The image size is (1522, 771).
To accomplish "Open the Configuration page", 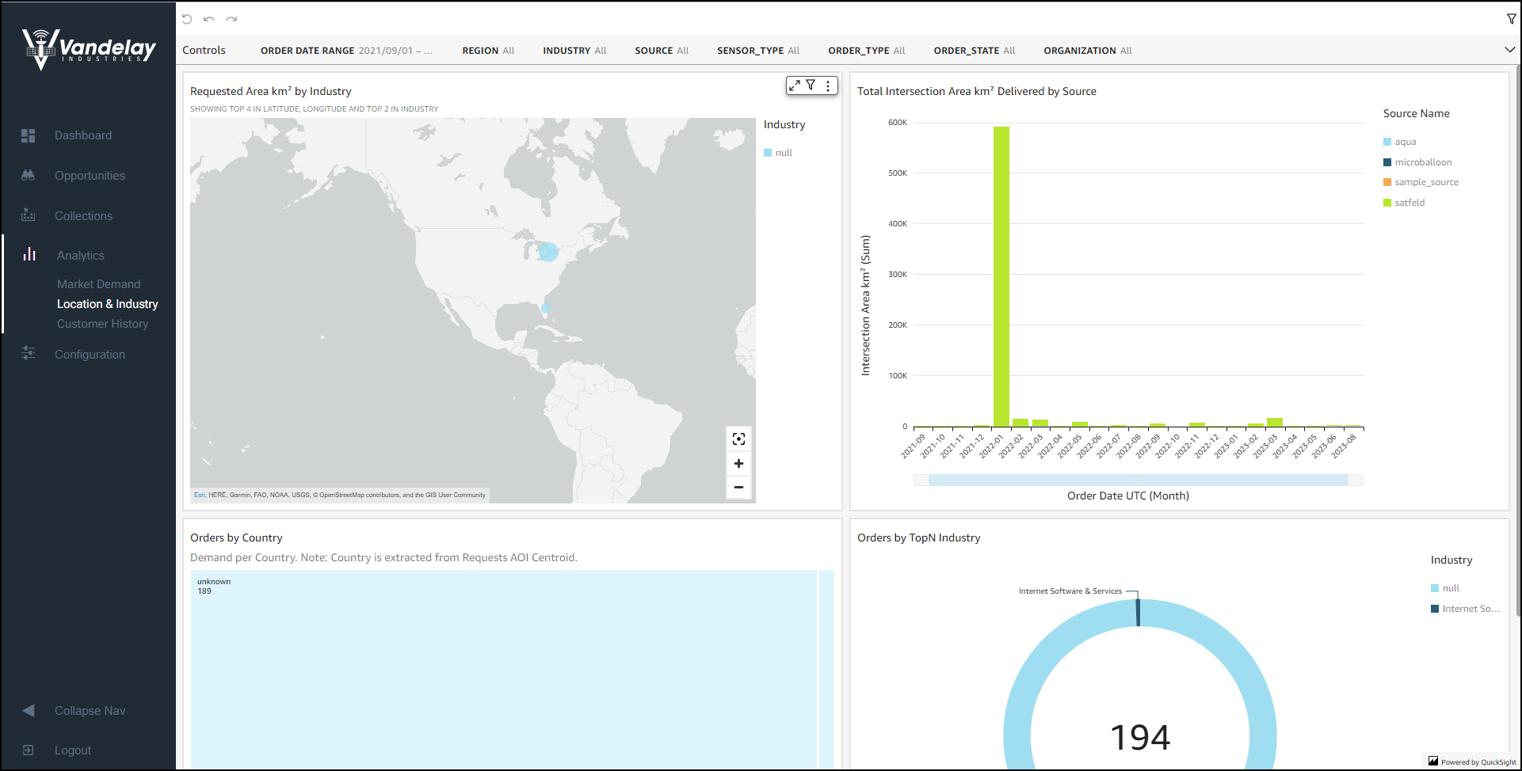I will point(90,355).
